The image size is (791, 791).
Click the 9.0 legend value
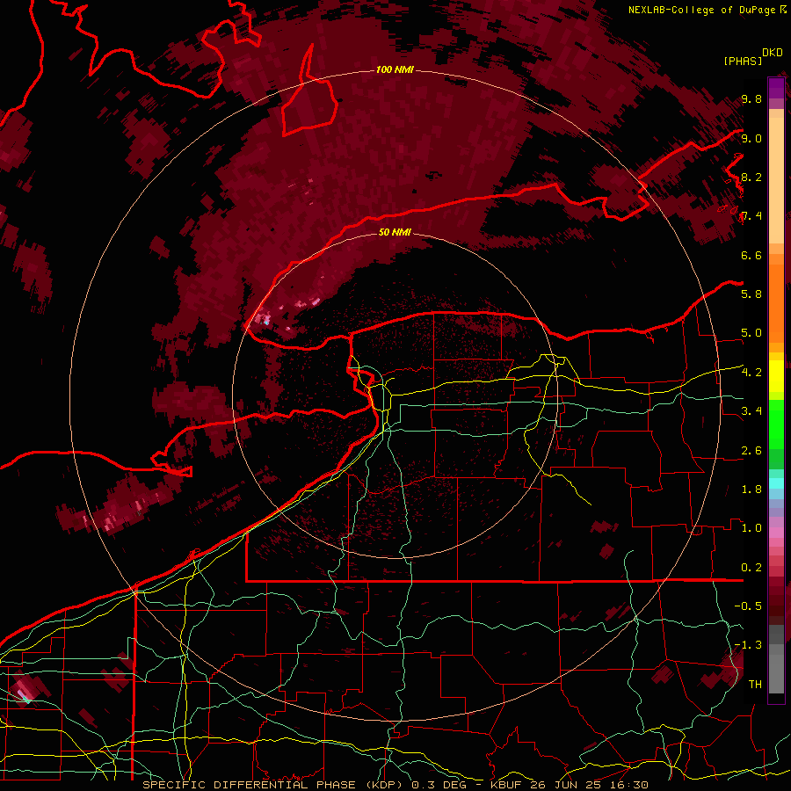[x=751, y=138]
